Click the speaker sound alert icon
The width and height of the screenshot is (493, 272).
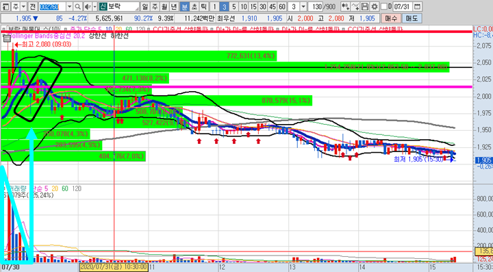click(x=88, y=6)
